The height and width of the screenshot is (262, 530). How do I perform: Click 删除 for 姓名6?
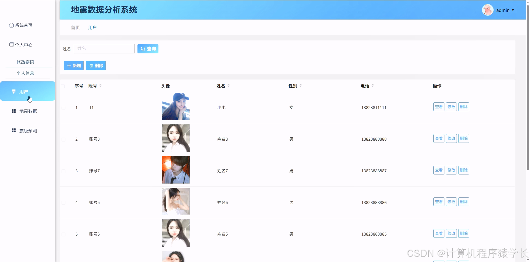(x=464, y=202)
